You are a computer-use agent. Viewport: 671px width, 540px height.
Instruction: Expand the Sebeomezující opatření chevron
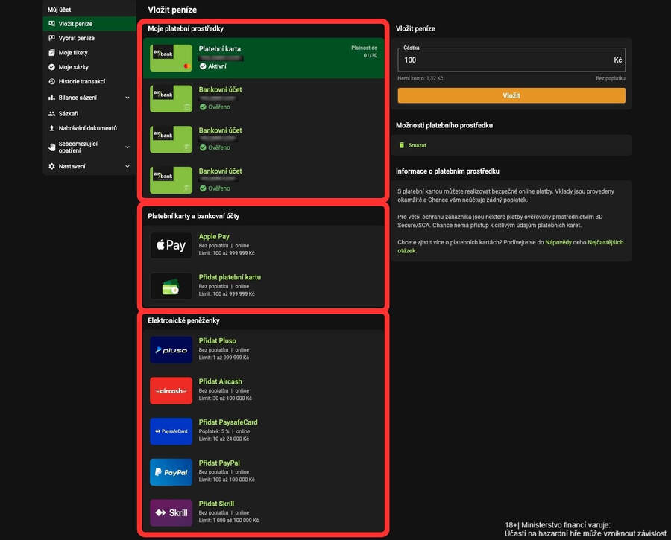coord(127,147)
